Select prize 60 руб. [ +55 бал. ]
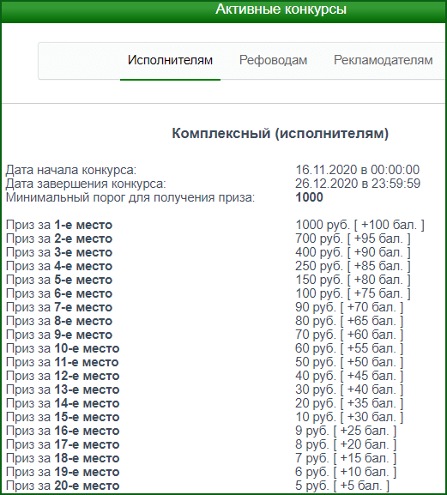 [349, 348]
